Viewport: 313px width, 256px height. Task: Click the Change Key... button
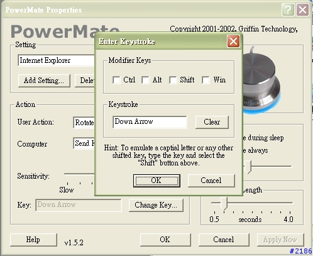click(x=156, y=205)
